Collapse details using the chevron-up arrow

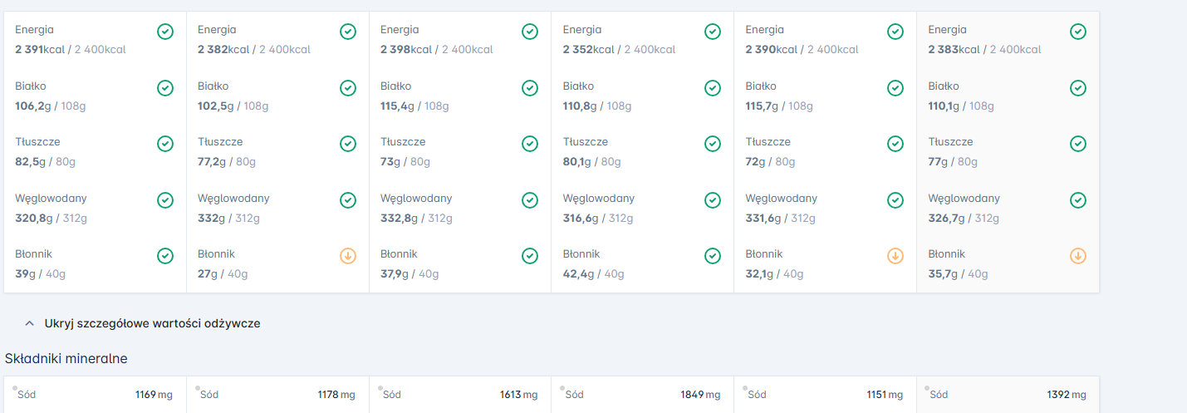click(29, 323)
